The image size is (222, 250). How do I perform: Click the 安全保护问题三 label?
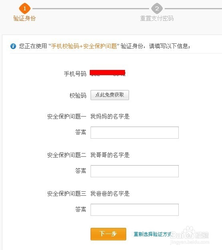pos(67,194)
